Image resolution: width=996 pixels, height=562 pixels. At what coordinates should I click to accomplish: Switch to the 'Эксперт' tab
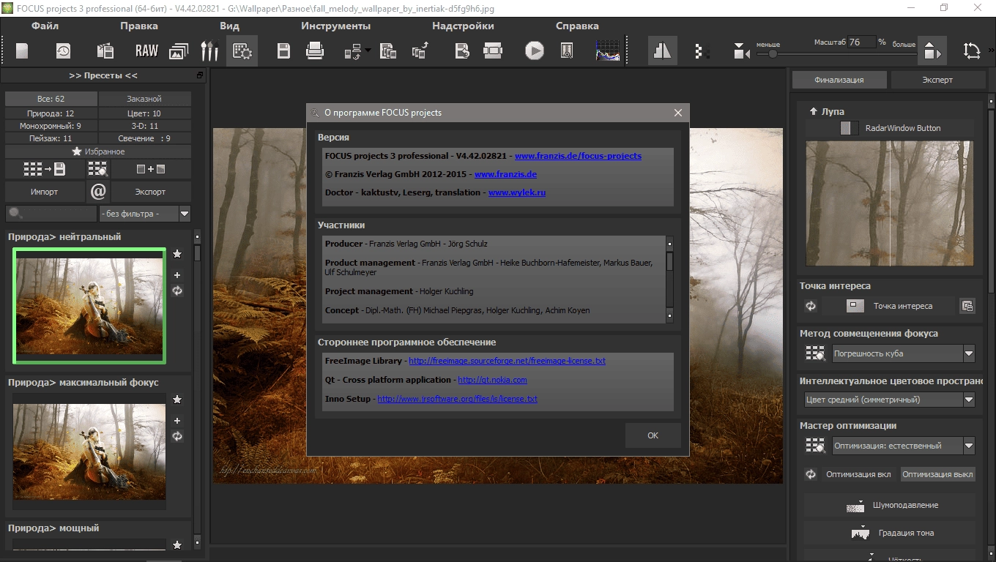(937, 80)
